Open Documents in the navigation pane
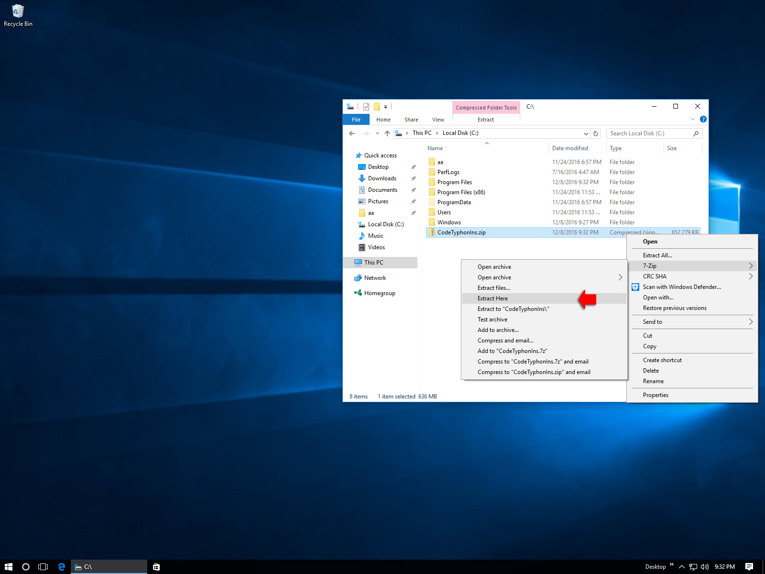Viewport: 765px width, 574px height. coord(382,190)
